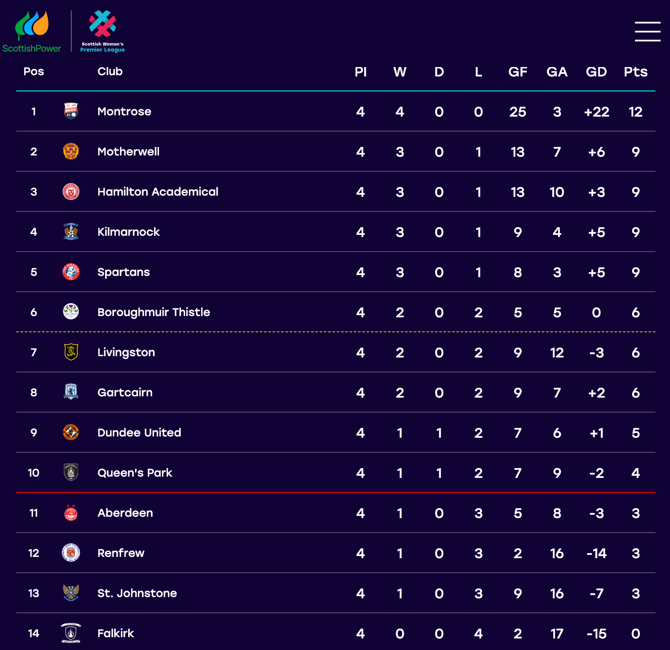Click the Club column header

pos(110,71)
